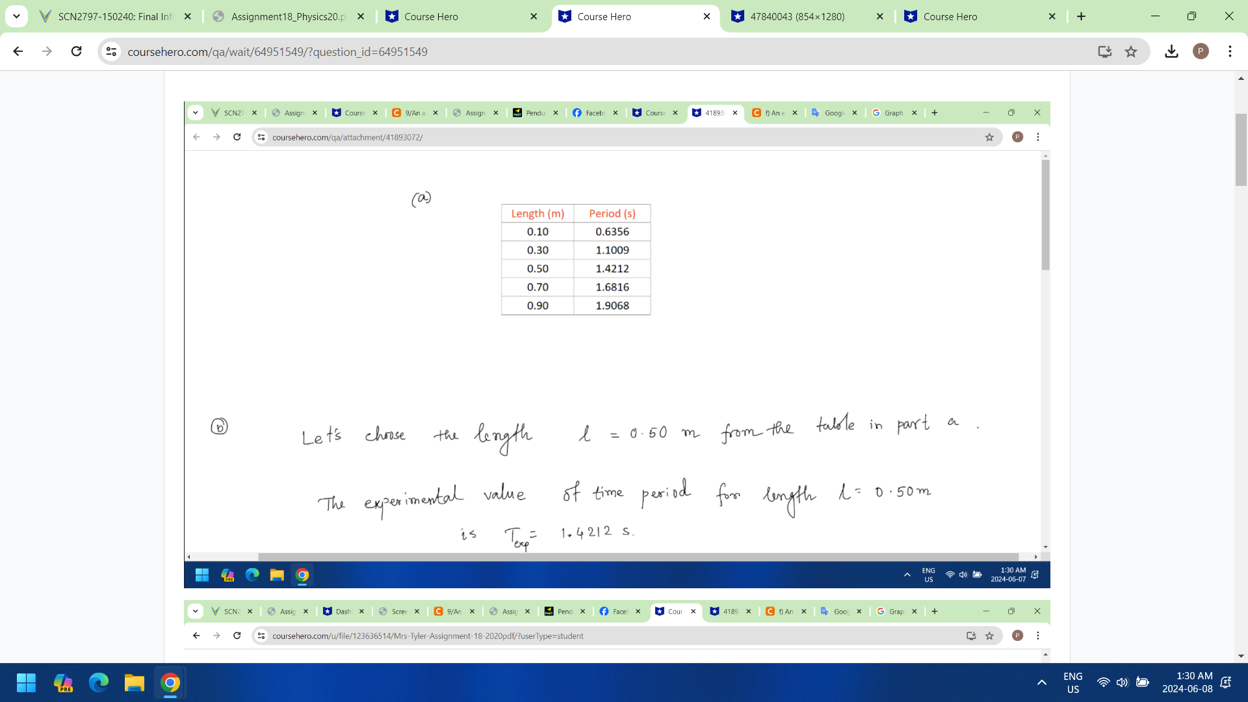
Task: Bookmark this page using the star icon
Action: point(1131,51)
